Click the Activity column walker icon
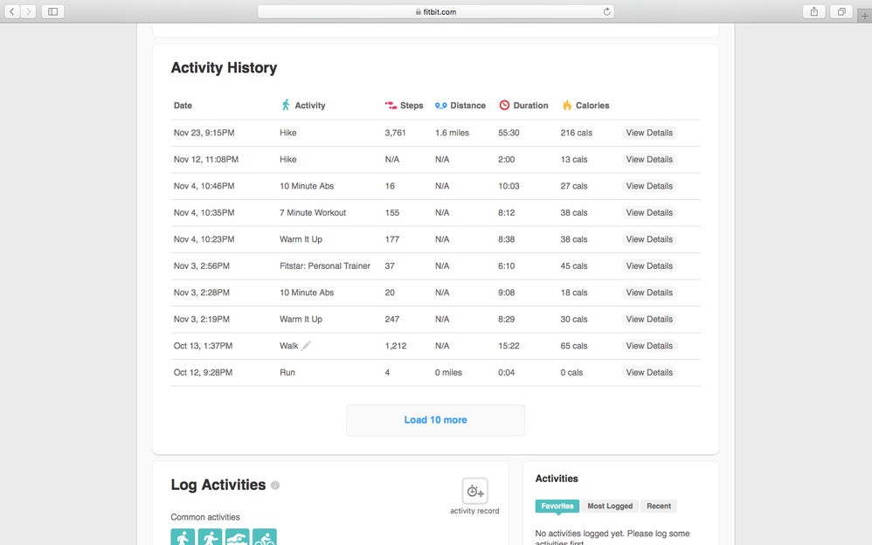 click(286, 105)
